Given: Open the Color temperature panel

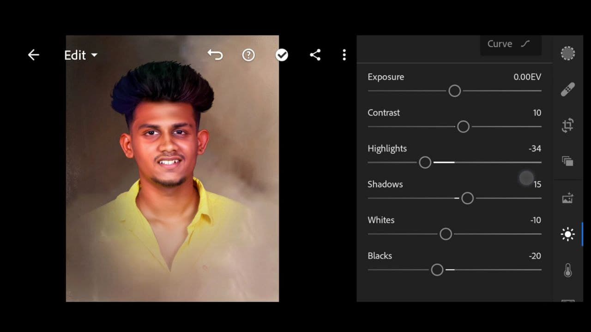Looking at the screenshot, I should (567, 270).
